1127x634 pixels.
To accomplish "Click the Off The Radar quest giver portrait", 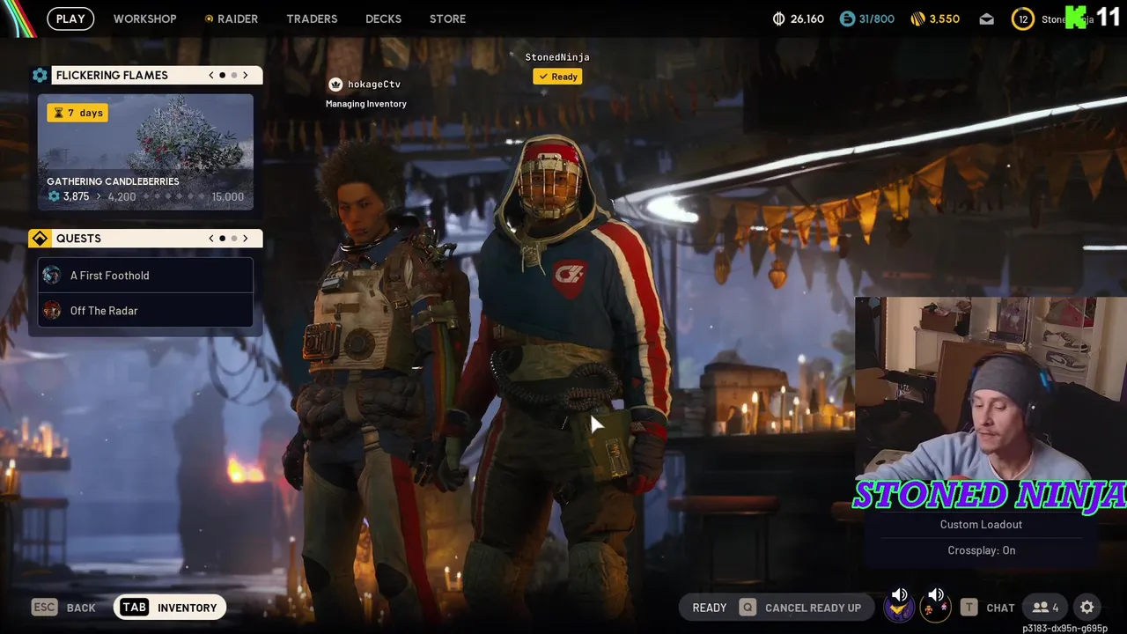I will [x=52, y=310].
